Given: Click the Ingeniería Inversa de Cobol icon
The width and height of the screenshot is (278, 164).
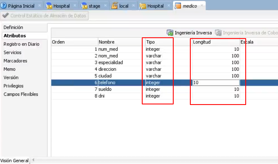Looking at the screenshot, I should click(x=218, y=33).
